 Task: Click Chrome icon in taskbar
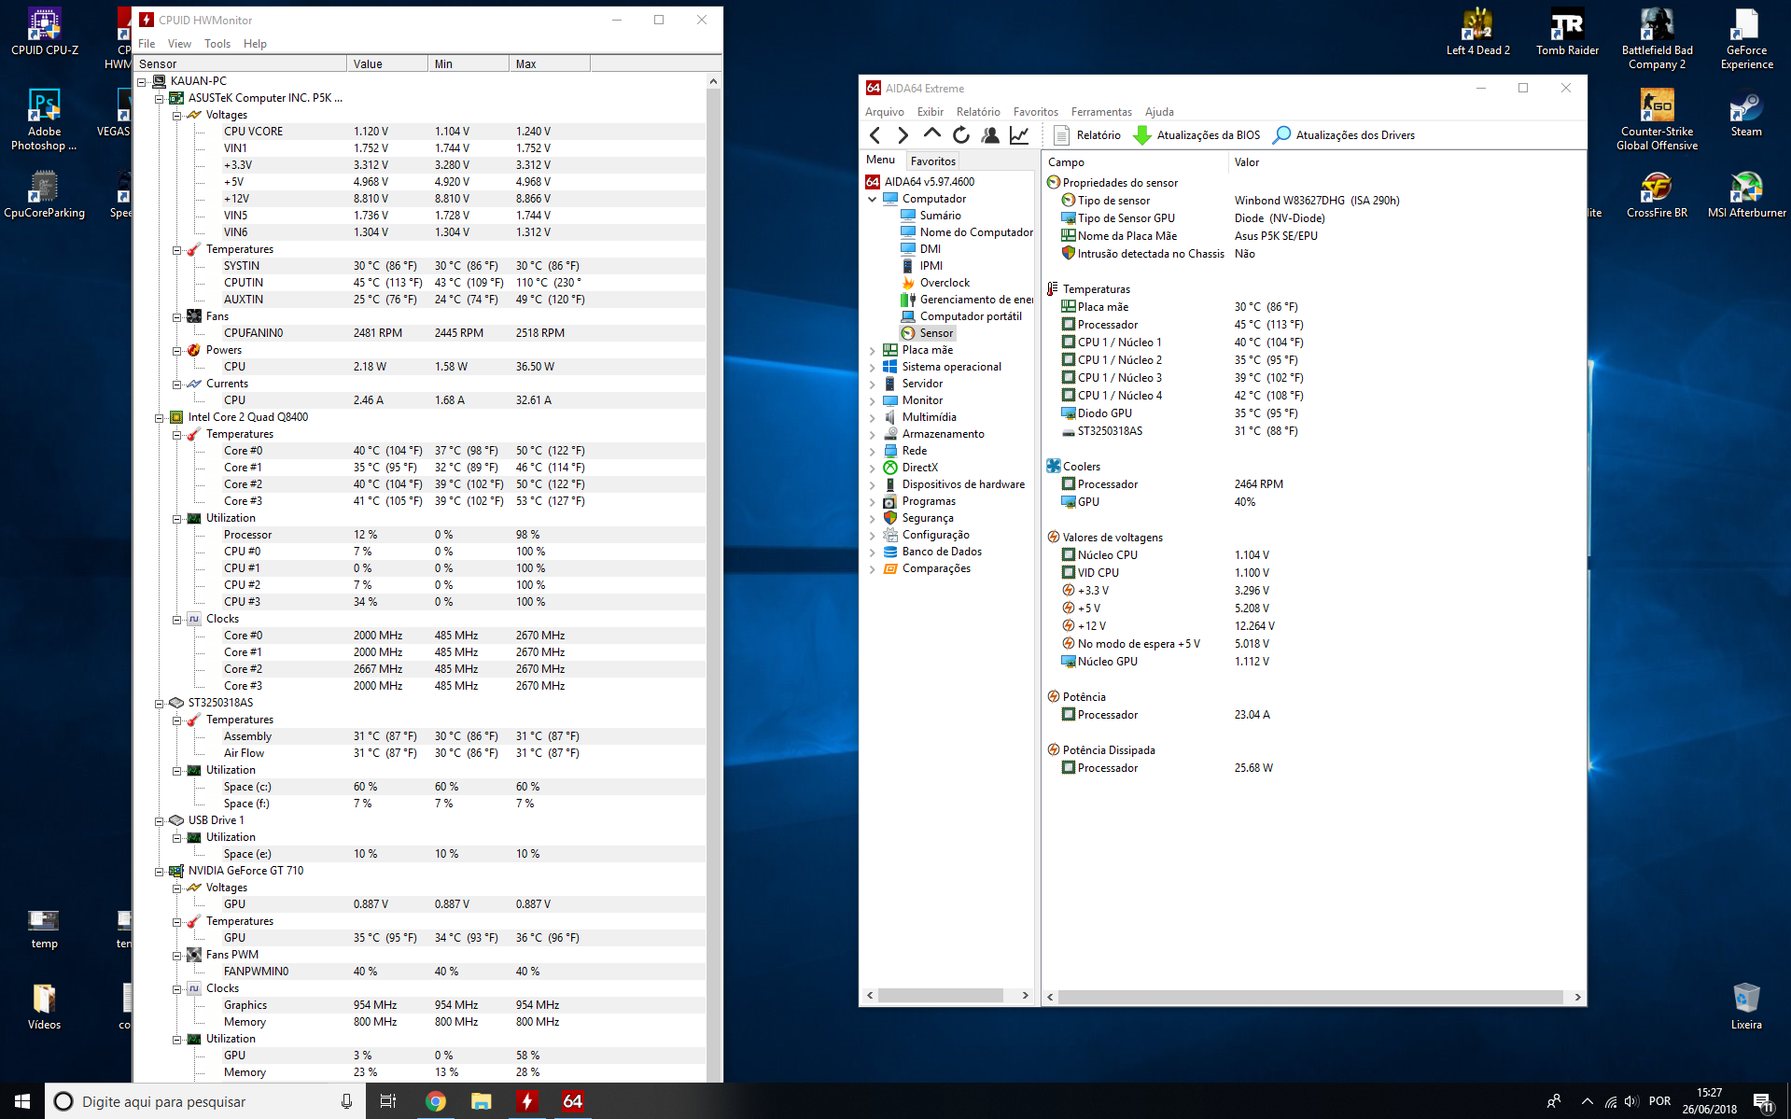click(x=435, y=1101)
